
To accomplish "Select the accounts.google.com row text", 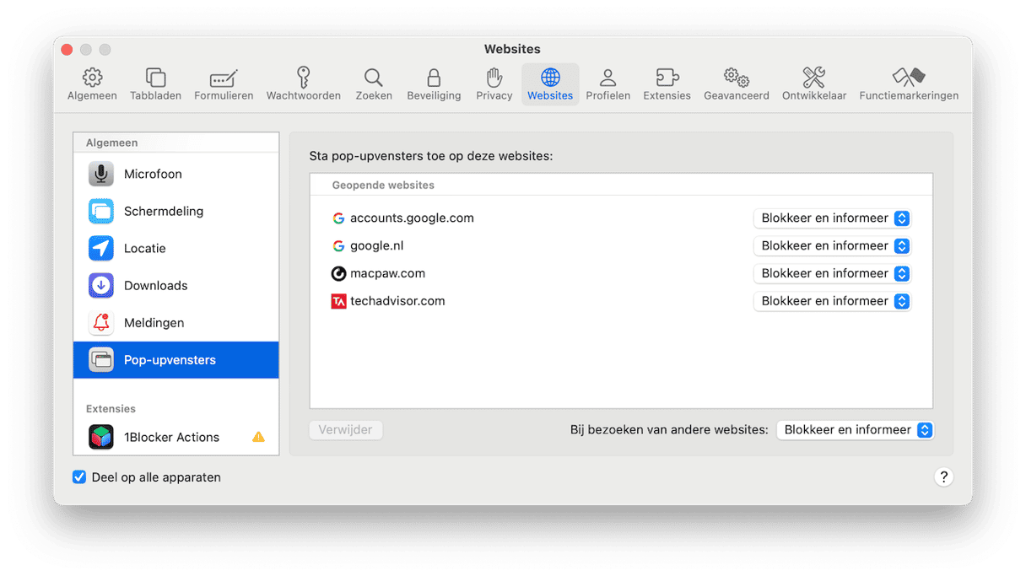I will click(412, 218).
